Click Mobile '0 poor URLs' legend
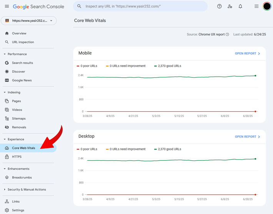 click(x=87, y=66)
